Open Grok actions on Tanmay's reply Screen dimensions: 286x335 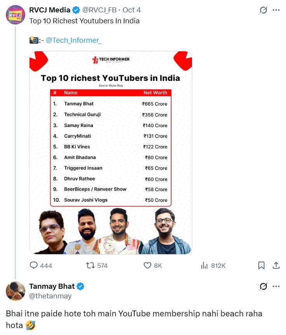(x=264, y=286)
